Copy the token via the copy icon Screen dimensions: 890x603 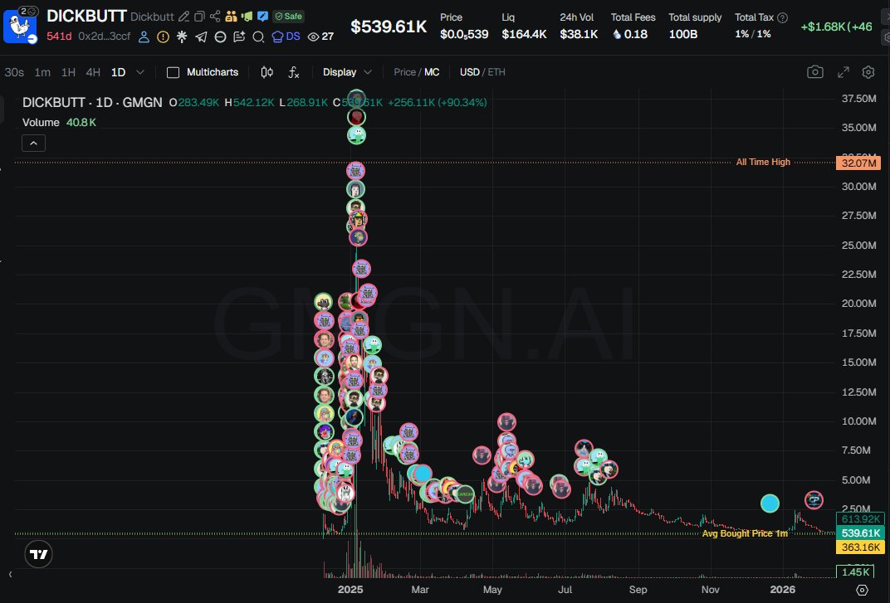199,17
